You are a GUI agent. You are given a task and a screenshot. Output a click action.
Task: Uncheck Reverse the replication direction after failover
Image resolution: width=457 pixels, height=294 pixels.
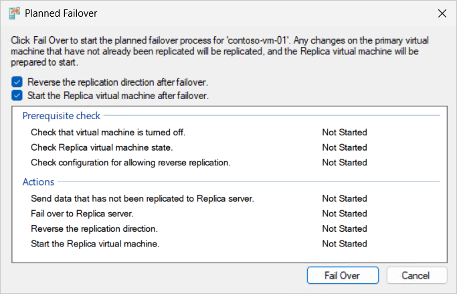[x=17, y=82]
